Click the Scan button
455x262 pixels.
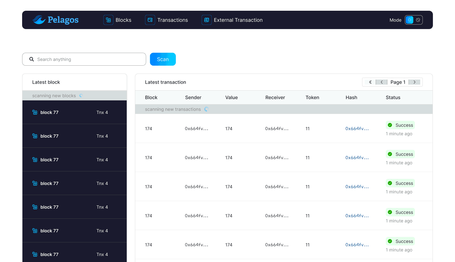coord(163,59)
